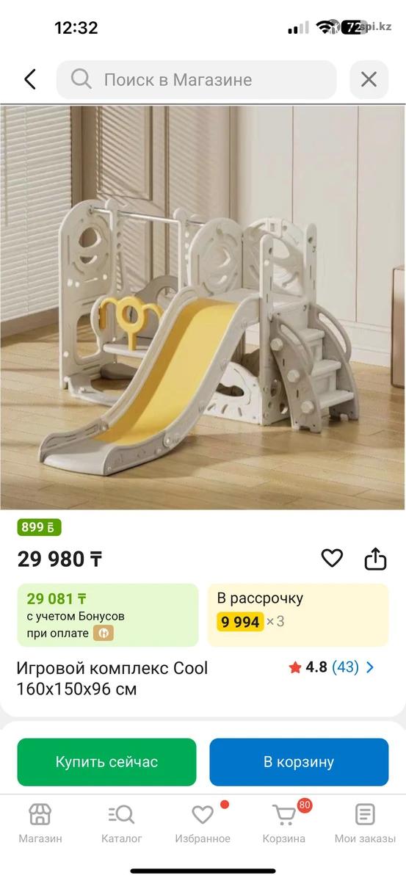Add product to favorites with heart icon
The image size is (406, 881).
[x=332, y=559]
